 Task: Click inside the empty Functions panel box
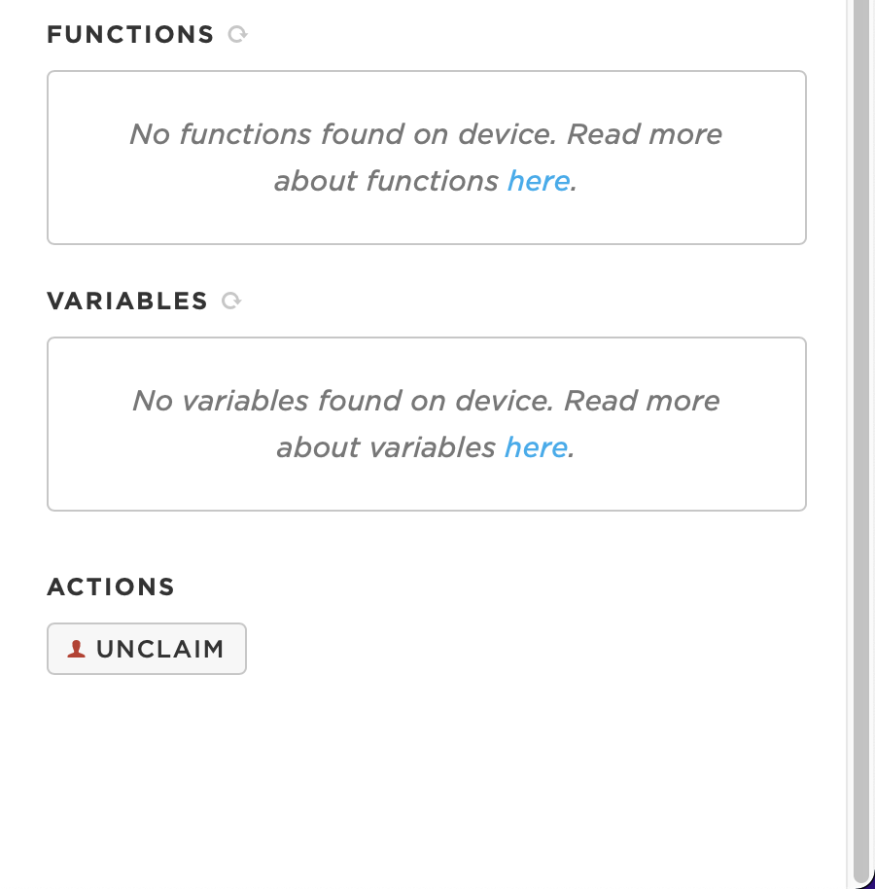427,158
